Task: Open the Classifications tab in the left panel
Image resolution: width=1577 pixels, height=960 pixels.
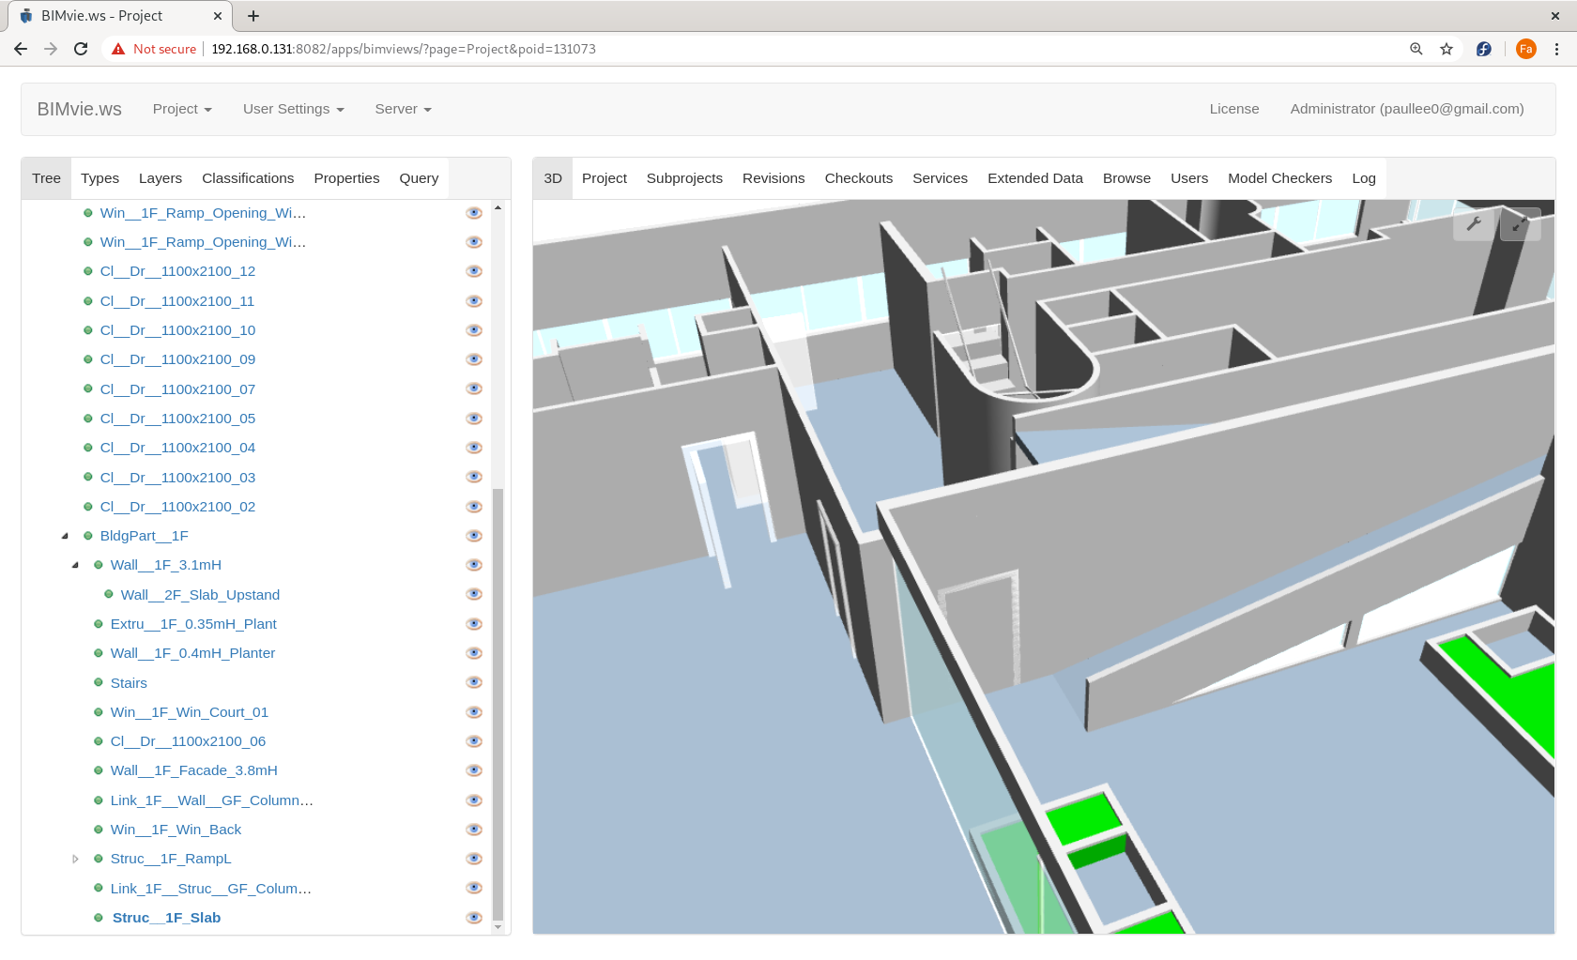Action: point(247,178)
